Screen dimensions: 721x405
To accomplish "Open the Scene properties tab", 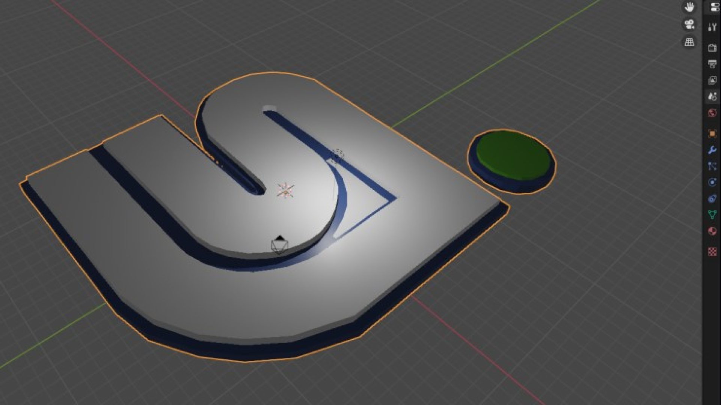I will pos(712,97).
